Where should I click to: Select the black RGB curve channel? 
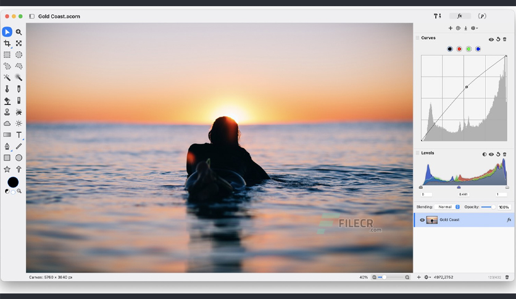pos(450,49)
